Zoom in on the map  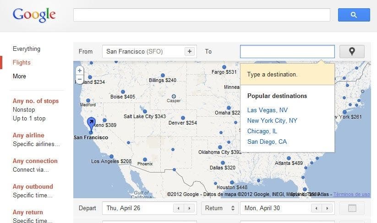(x=80, y=71)
